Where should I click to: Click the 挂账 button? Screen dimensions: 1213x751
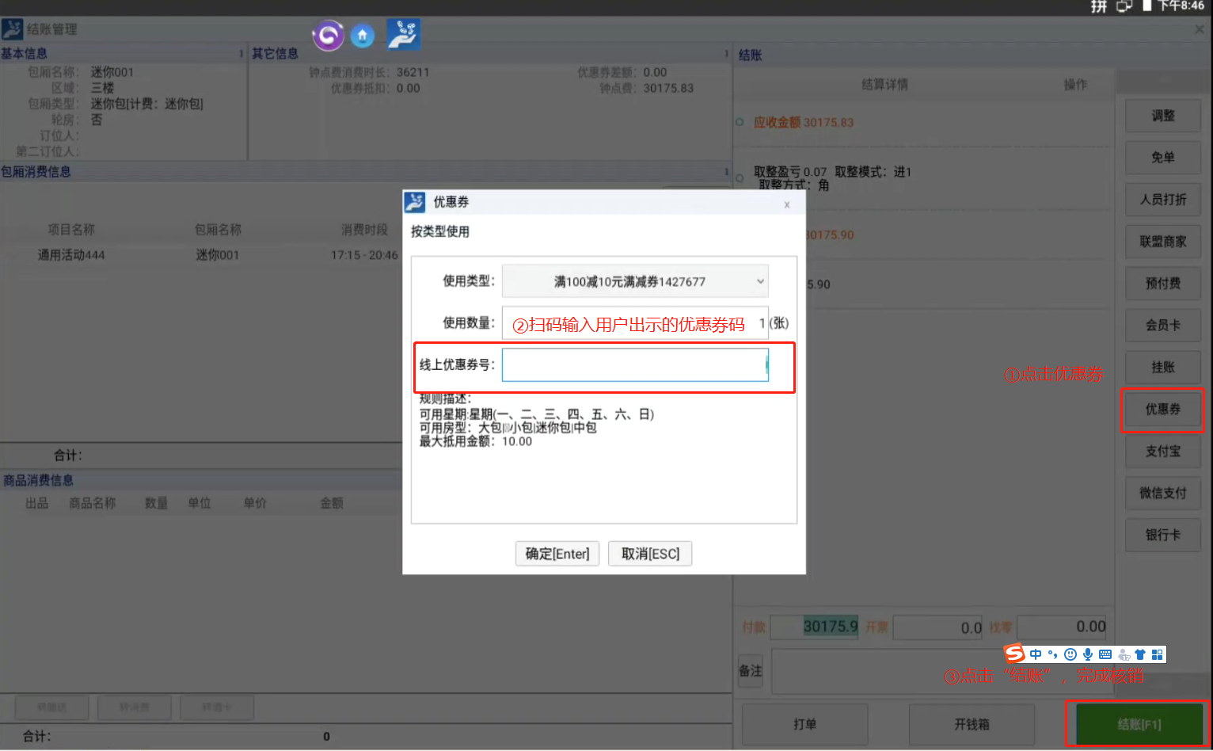(x=1163, y=368)
